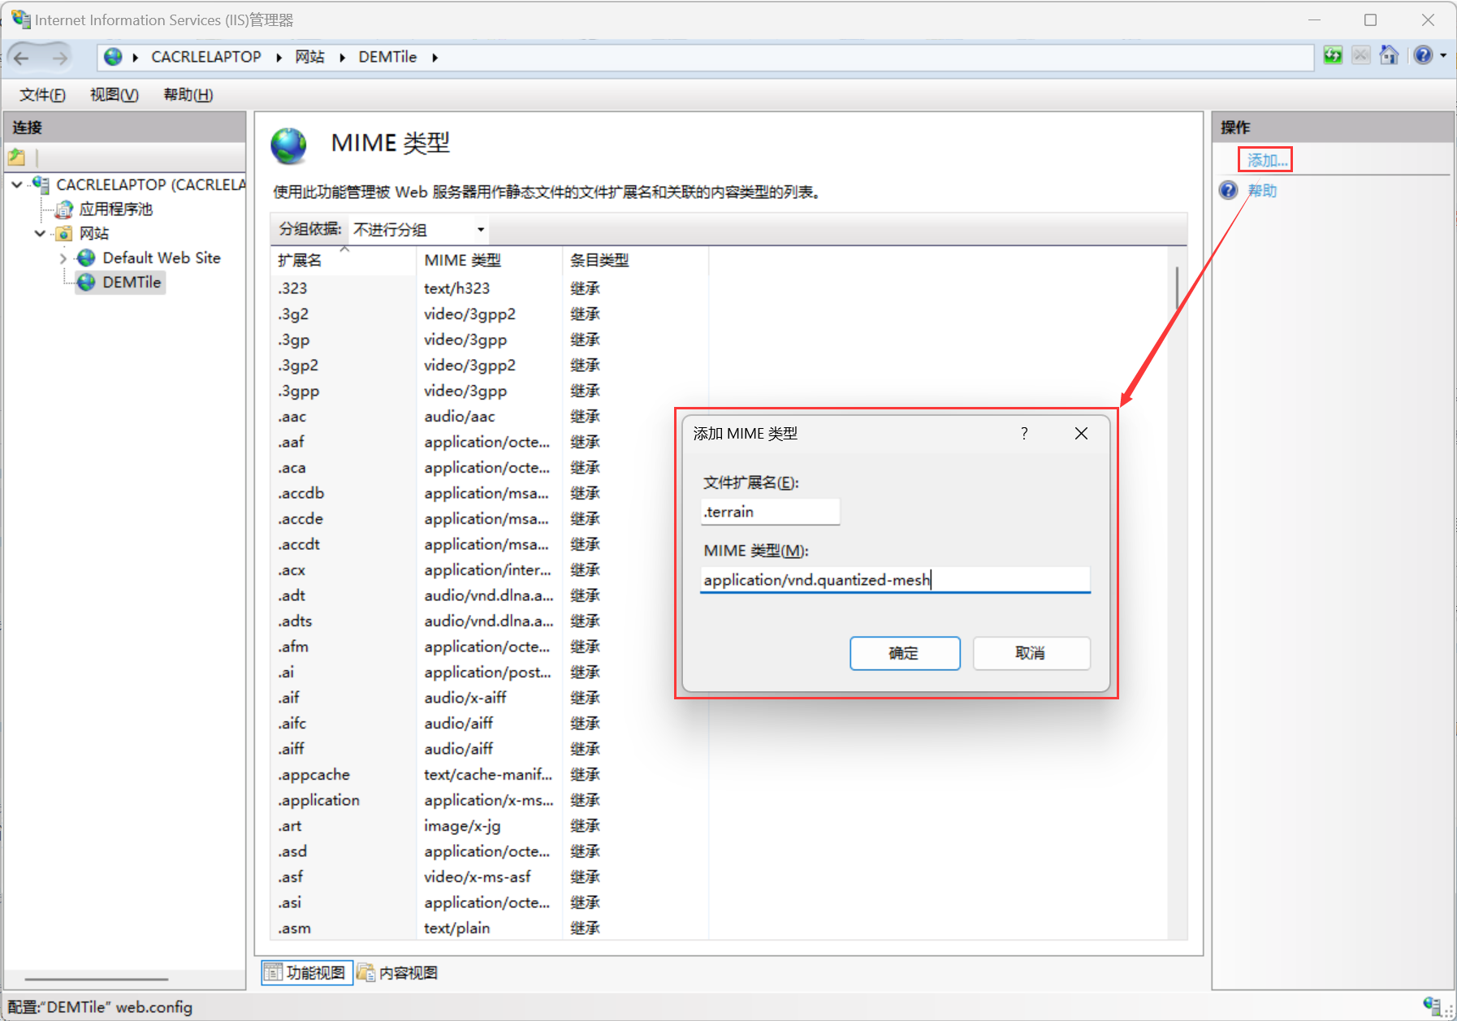This screenshot has width=1457, height=1021.
Task: Click the question mark in Add MIME dialog
Action: click(x=1024, y=434)
